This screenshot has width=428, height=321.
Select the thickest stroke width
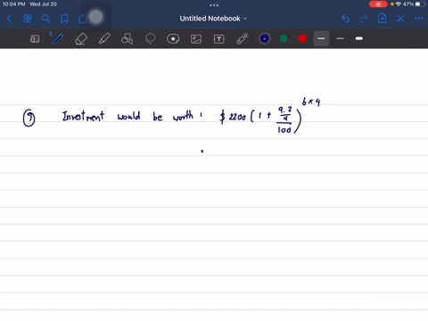359,38
